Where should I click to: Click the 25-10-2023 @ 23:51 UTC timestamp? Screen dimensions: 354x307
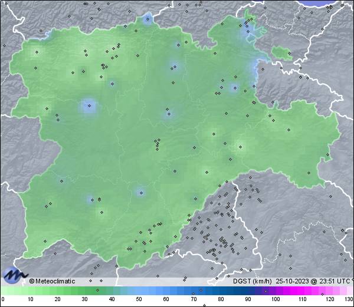pyautogui.click(x=313, y=281)
